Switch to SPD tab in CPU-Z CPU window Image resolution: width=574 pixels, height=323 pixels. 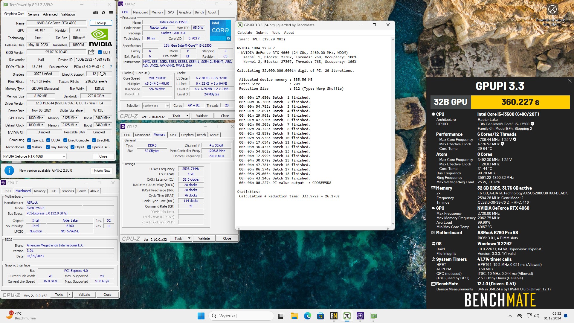click(171, 12)
